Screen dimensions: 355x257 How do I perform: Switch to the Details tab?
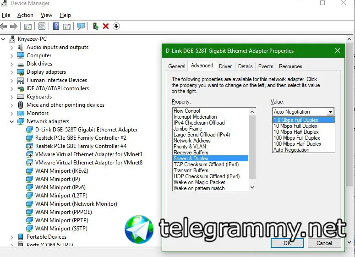(246, 66)
